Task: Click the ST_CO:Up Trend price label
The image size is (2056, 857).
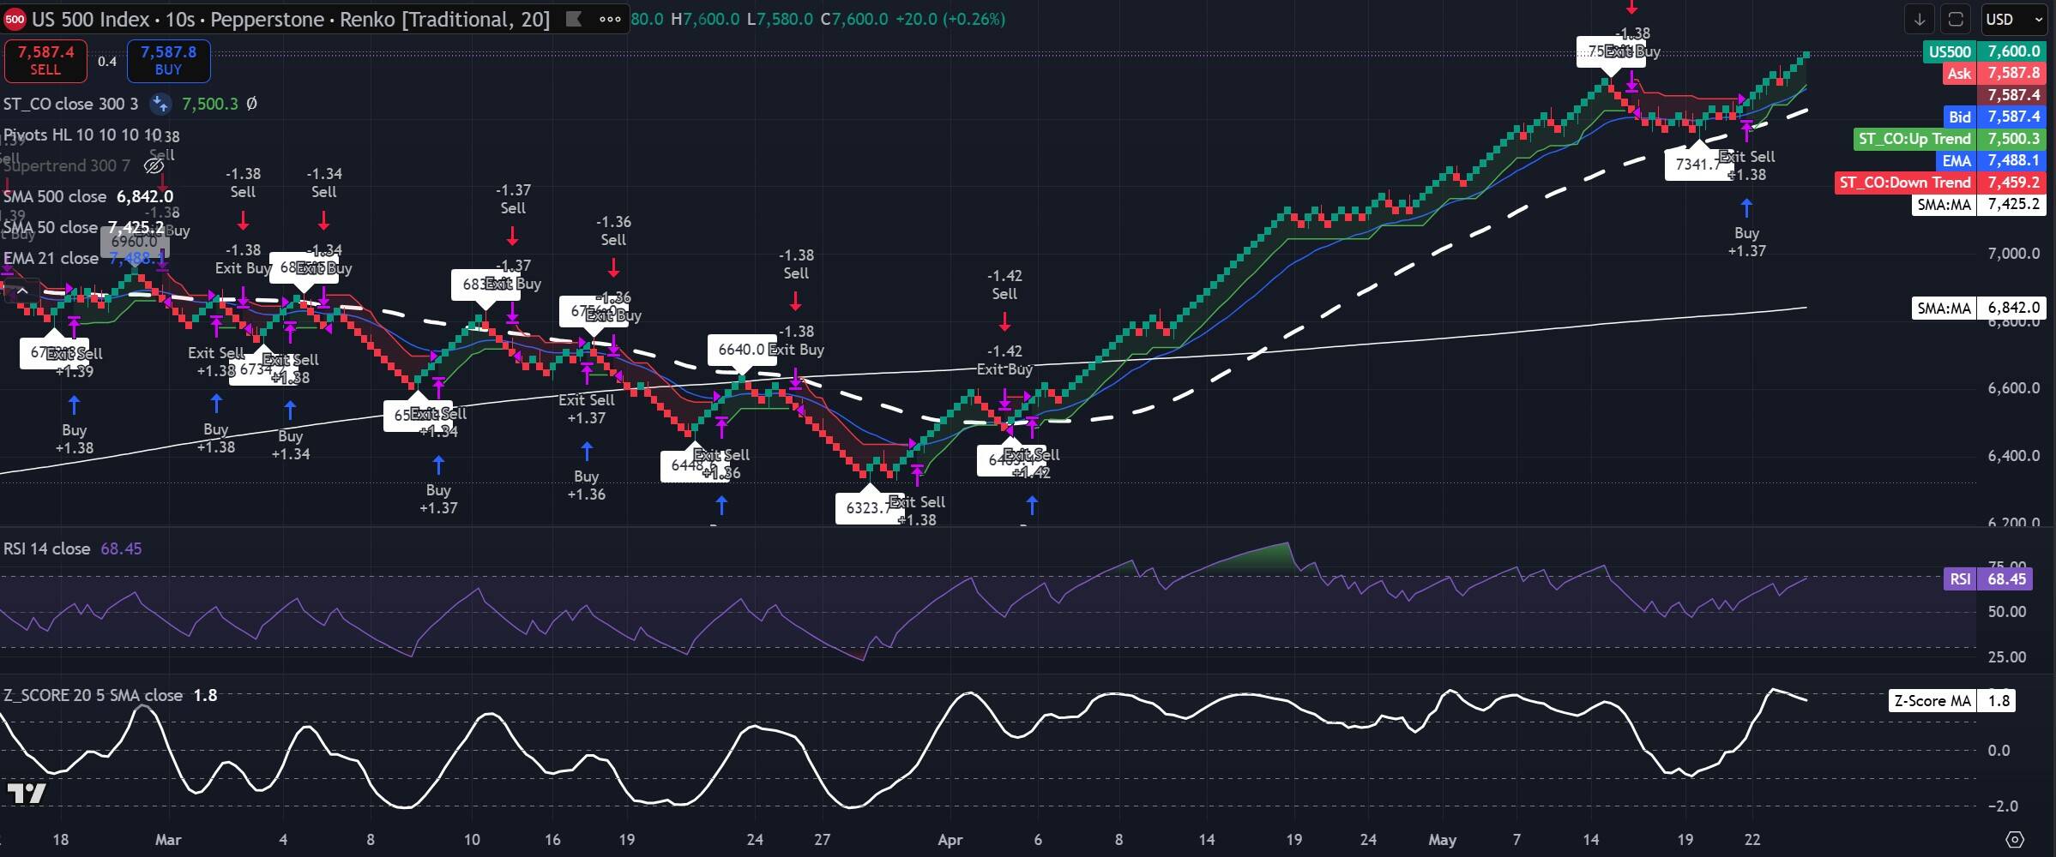Action: [x=1950, y=139]
